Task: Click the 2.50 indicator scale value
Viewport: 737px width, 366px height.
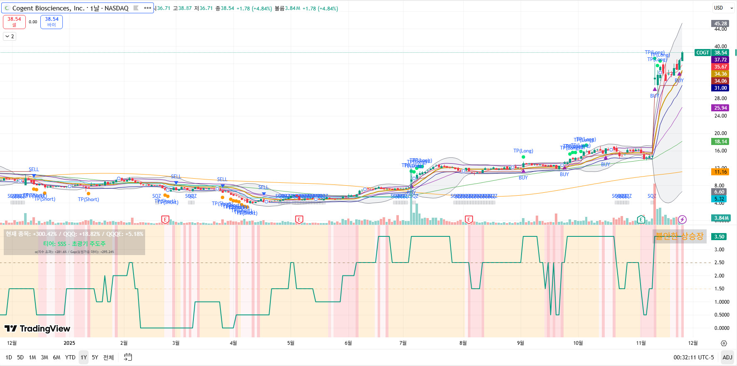Action: [720, 263]
